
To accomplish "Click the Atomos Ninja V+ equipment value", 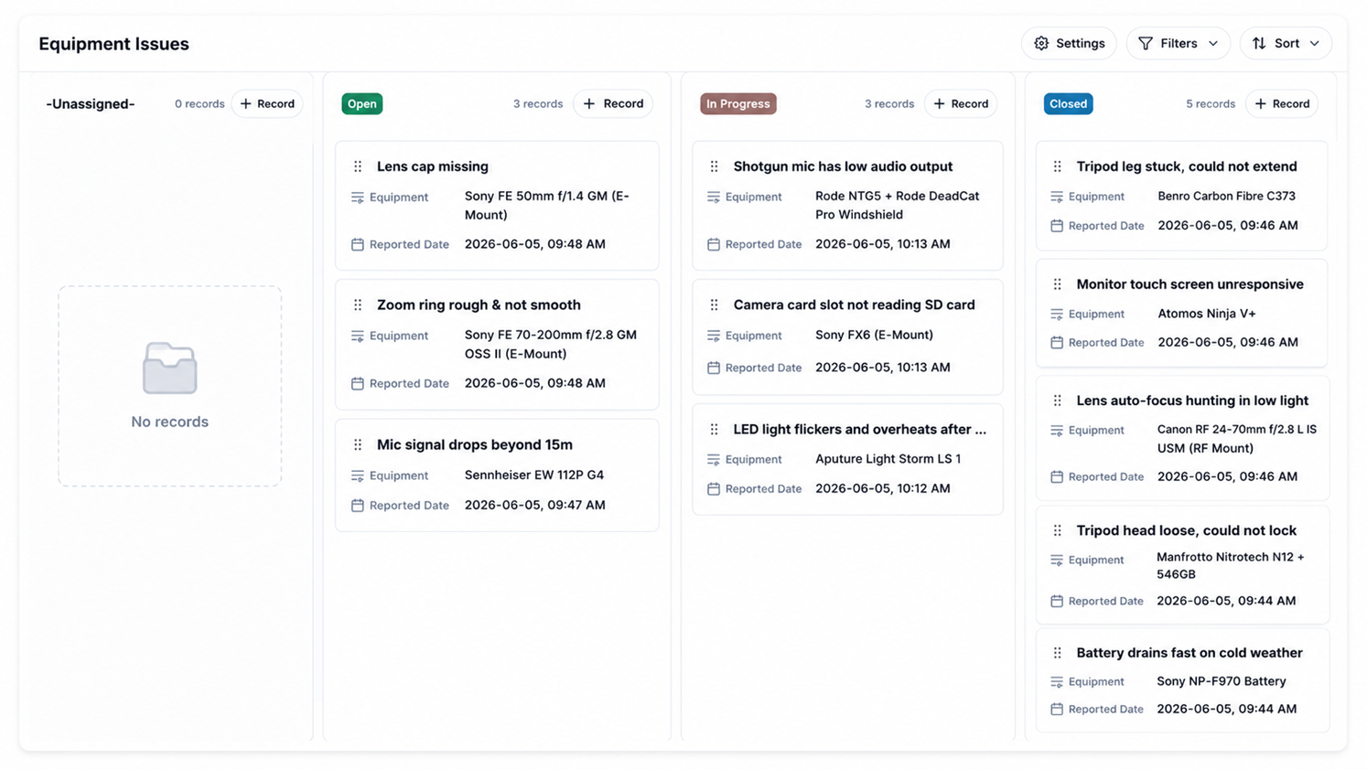I will (1207, 314).
